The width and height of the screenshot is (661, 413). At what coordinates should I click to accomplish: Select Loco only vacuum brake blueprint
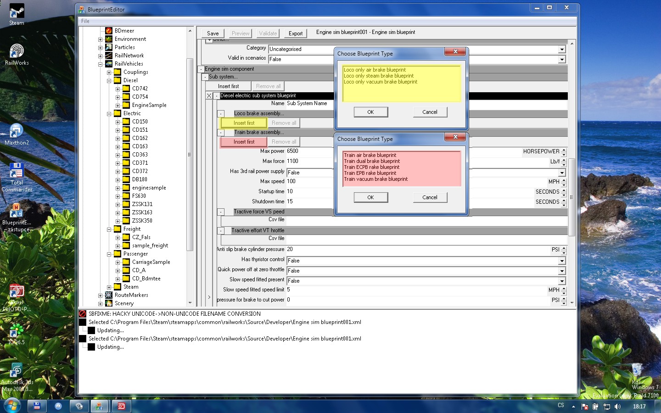(381, 82)
